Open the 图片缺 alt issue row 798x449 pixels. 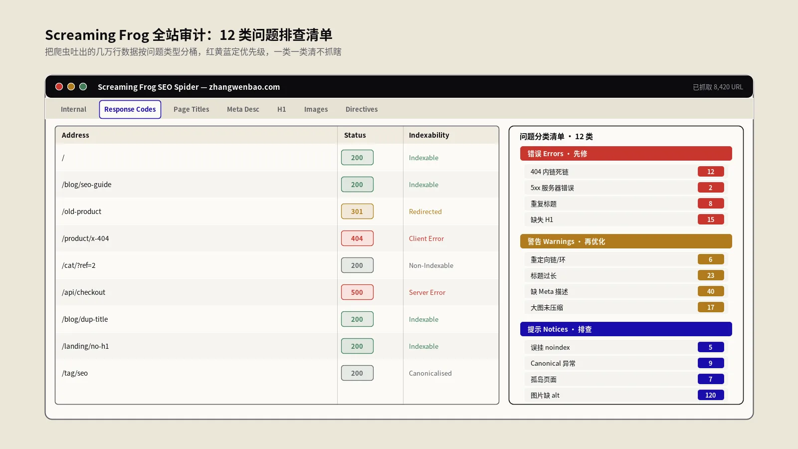[x=626, y=395]
